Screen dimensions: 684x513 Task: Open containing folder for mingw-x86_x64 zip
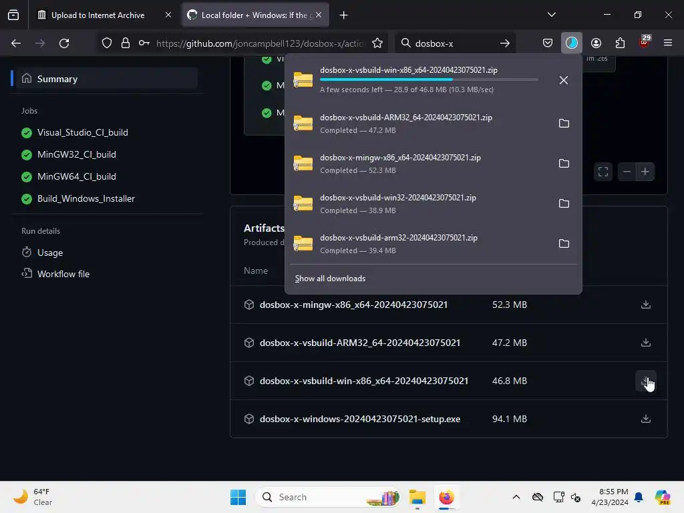coord(564,164)
